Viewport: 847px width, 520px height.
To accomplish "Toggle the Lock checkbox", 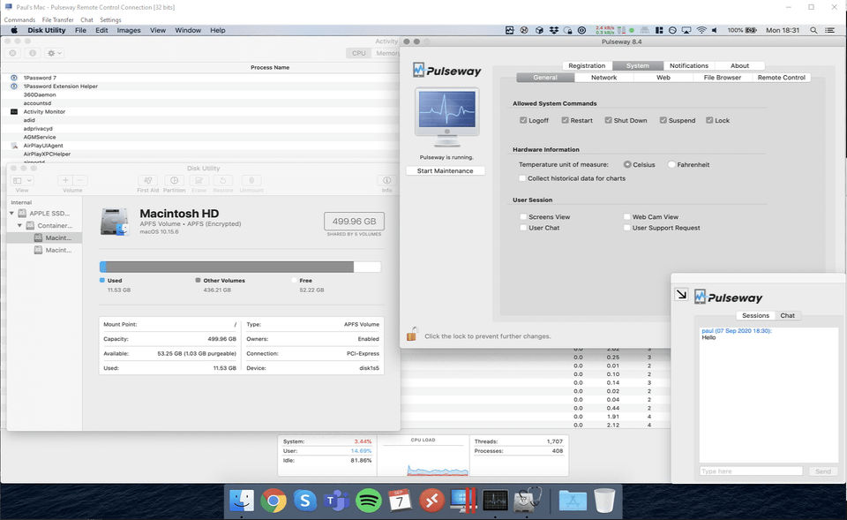I will click(x=709, y=120).
